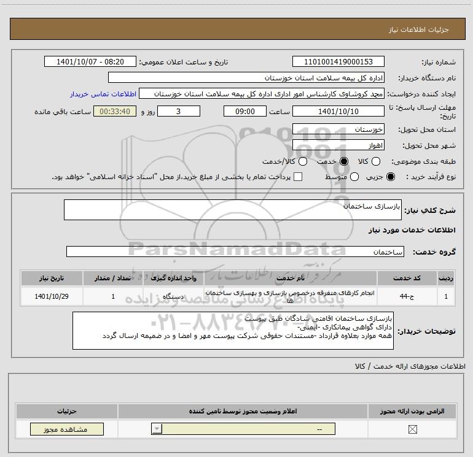Click the service group field ساختمان

tap(235, 252)
